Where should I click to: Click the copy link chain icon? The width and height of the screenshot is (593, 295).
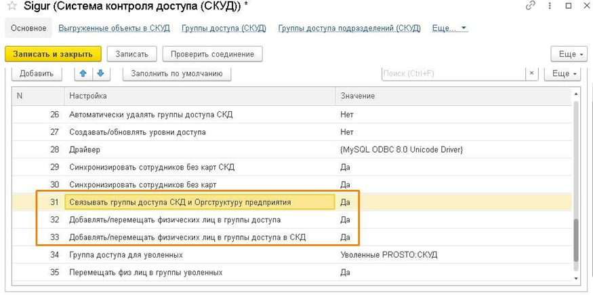(530, 6)
